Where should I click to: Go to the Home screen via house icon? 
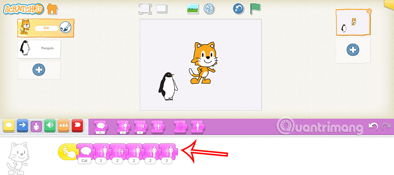tap(52, 9)
